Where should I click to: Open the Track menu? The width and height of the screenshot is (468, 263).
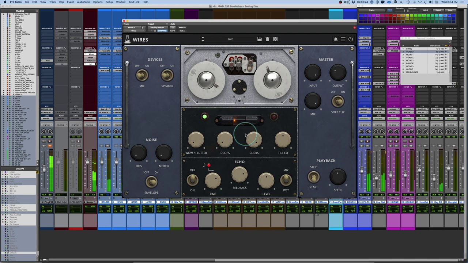tap(53, 2)
